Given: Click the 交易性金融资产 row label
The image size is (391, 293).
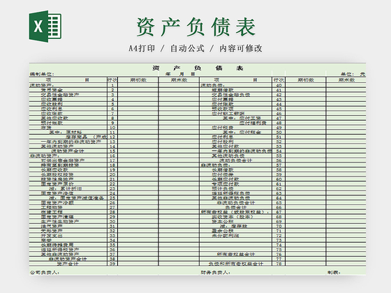Looking at the screenshot, I should pos(60,95).
